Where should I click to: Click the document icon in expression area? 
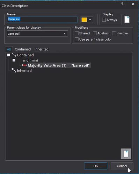pos(126,154)
